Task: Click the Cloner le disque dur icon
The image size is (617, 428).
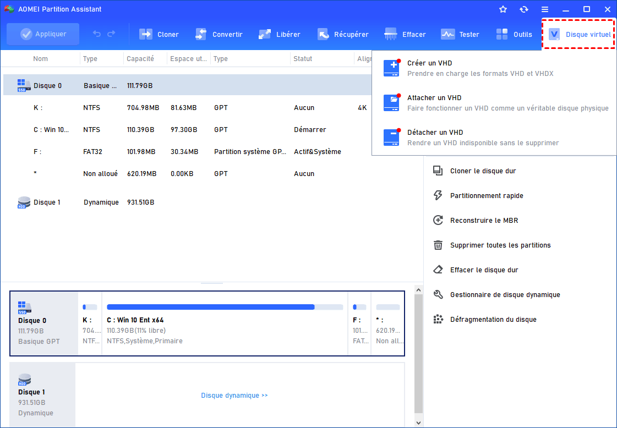Action: click(x=438, y=171)
